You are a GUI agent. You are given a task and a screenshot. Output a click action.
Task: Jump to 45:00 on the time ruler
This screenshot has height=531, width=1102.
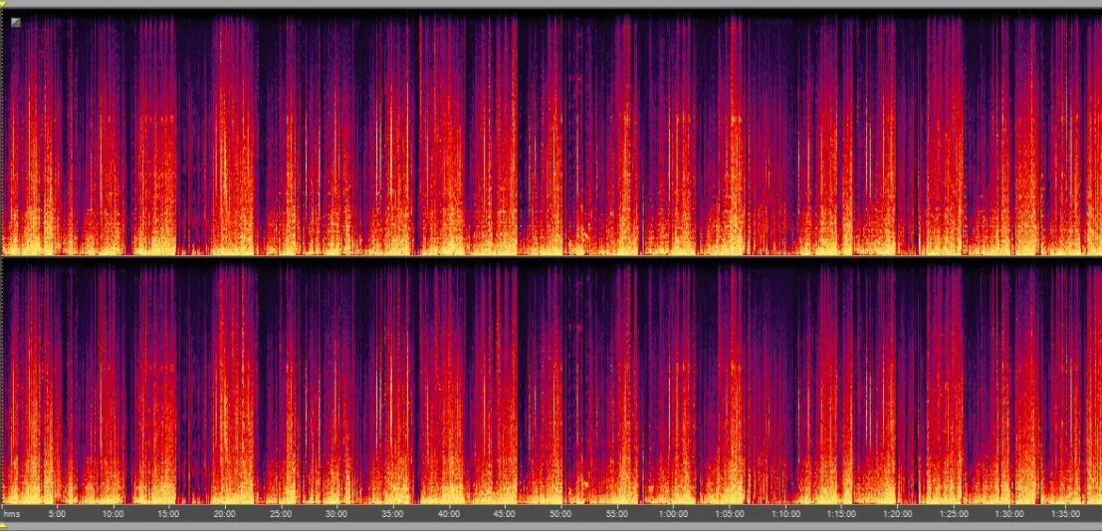(x=505, y=514)
